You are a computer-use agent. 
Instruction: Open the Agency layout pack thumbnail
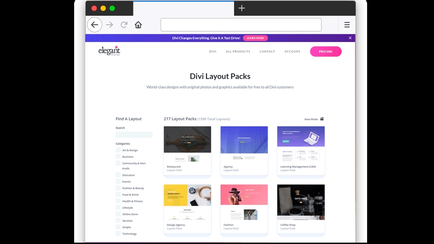pos(244,145)
